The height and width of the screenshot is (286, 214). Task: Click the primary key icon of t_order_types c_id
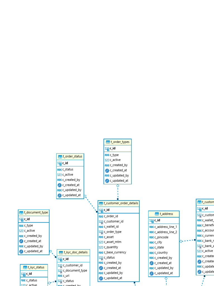coord(107,149)
